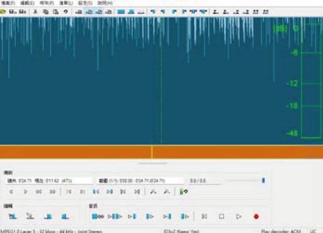
Task: Click the yellow marker on orange overview bar
Action: click(152, 152)
